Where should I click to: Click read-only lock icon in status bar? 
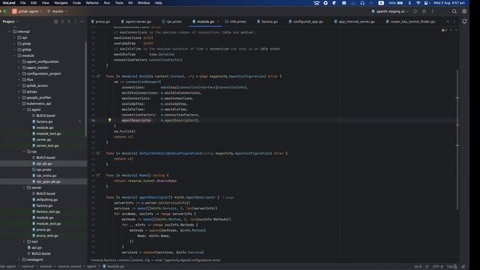[x=463, y=267]
